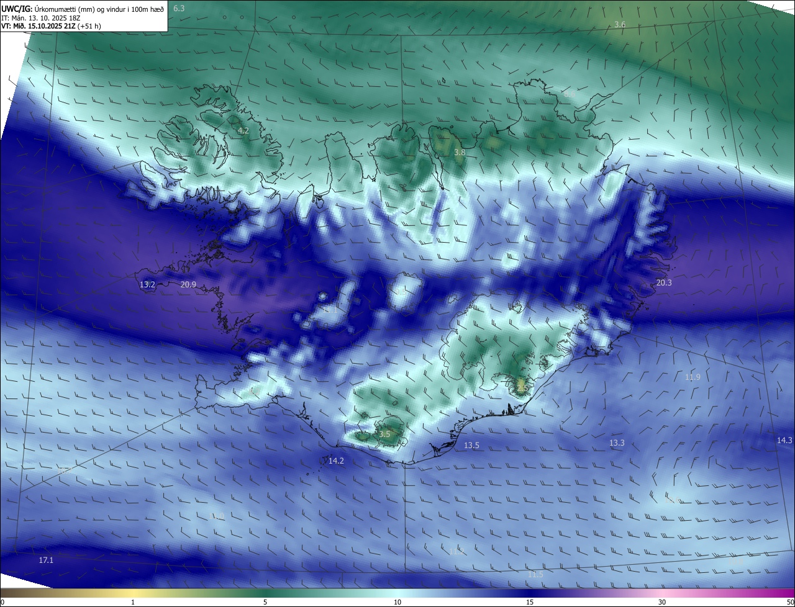
Task: Click the 20.3 value off the east coast
Action: pos(663,282)
